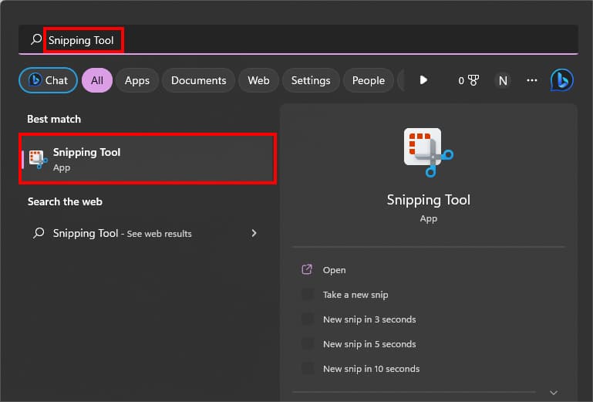
Task: Click Open in the preview pane
Action: (335, 270)
